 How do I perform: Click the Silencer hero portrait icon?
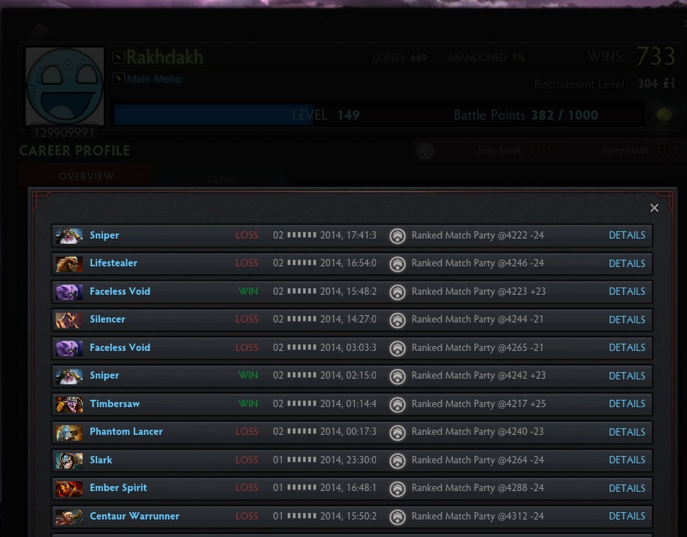69,320
